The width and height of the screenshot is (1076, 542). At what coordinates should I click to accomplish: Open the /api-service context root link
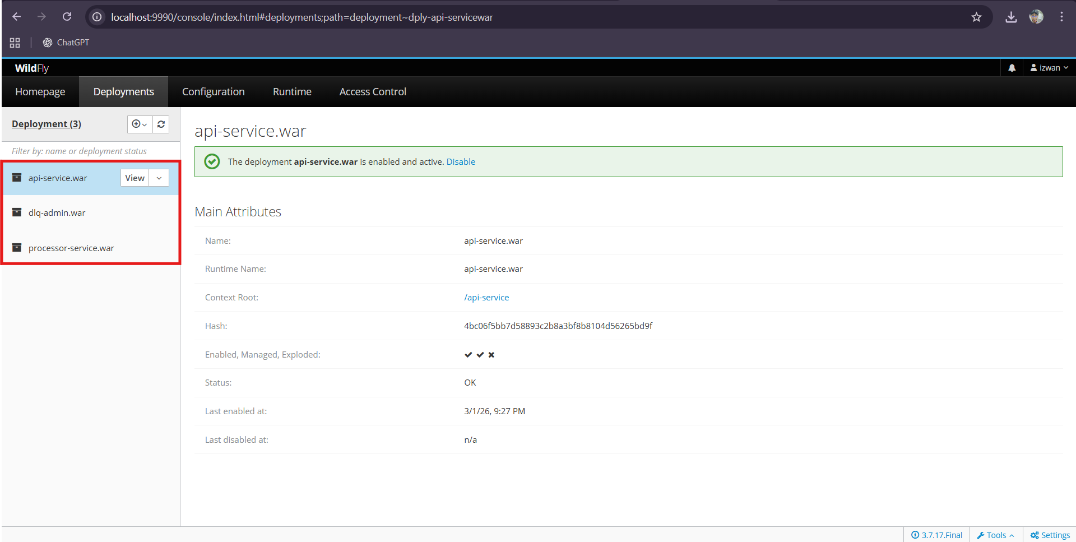[486, 297]
